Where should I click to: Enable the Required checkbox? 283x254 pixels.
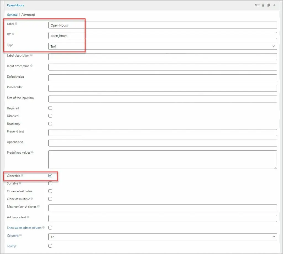tap(50, 108)
